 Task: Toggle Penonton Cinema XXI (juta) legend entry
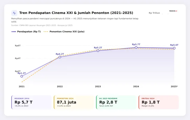click(x=64, y=32)
